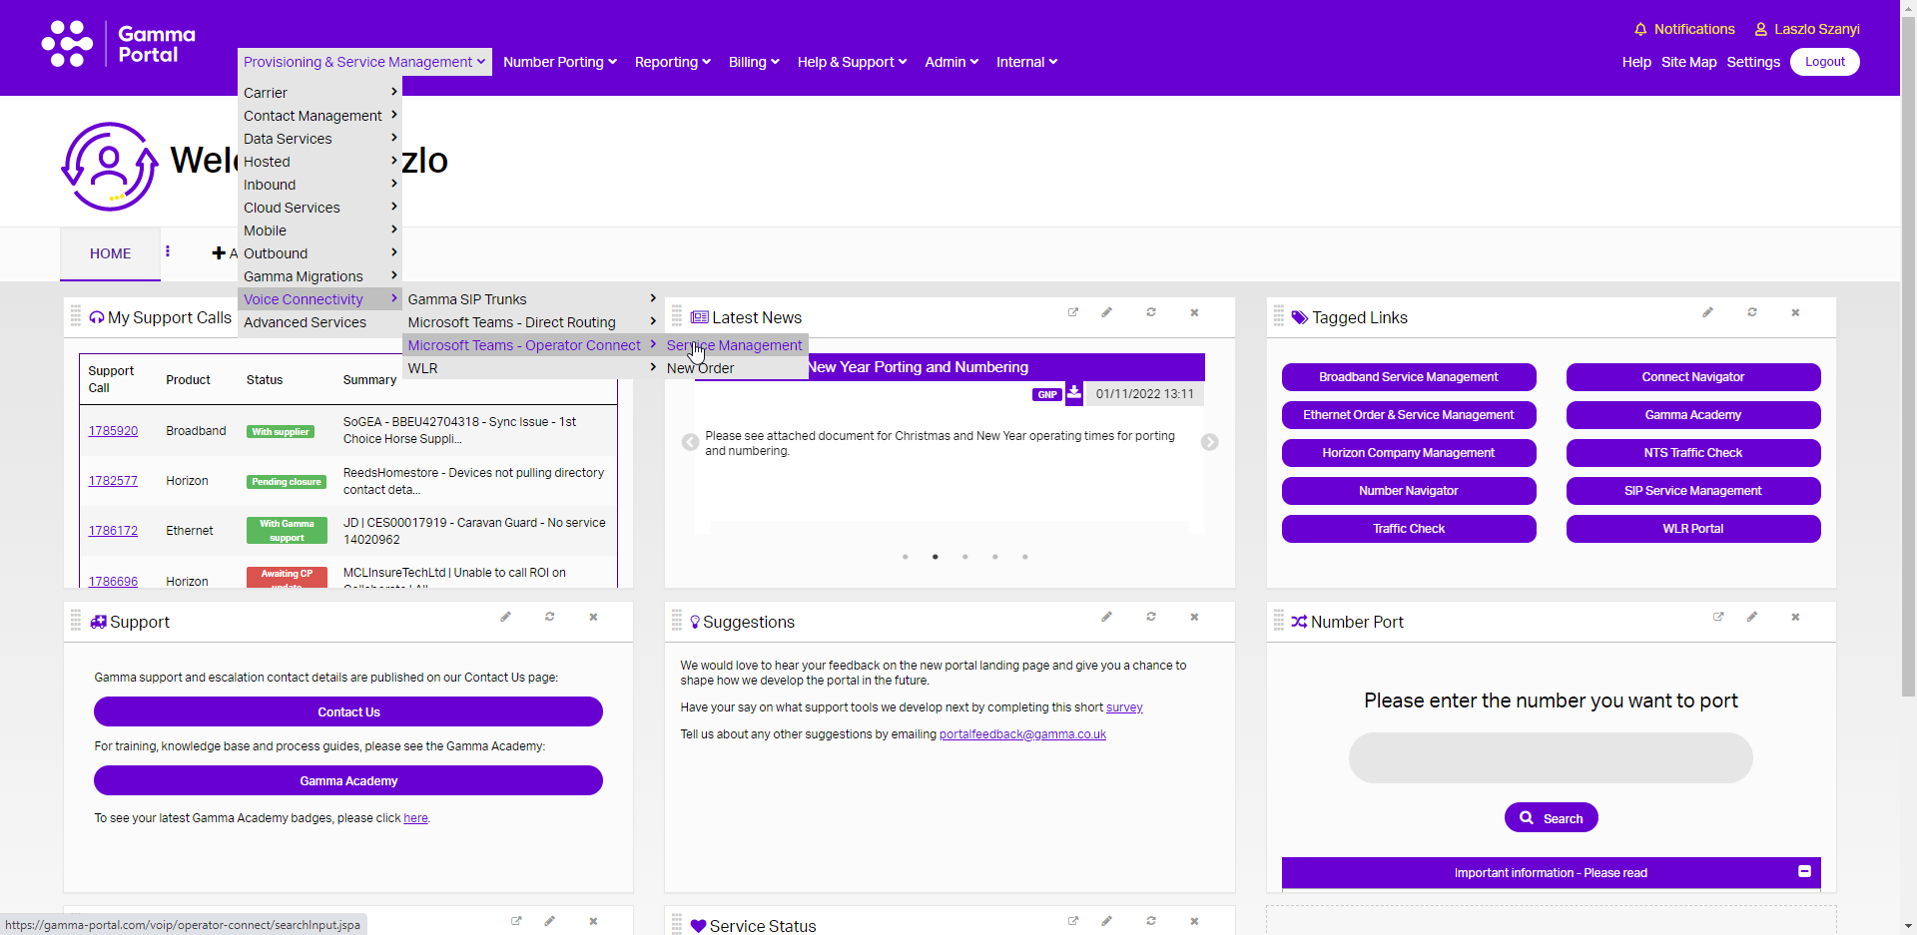Open Hosted submenu item

click(x=319, y=162)
